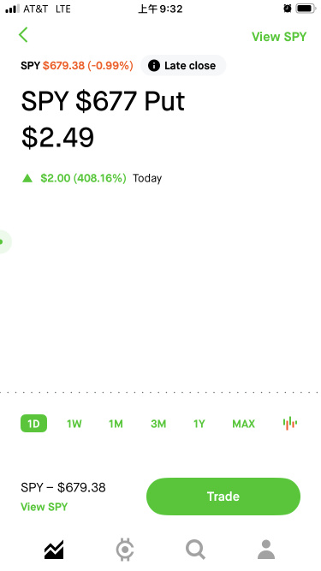Tap the green back arrow
The image size is (321, 571).
23,35
